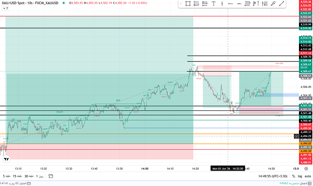This screenshot has height=186, width=313.
Task: Select the Rectangle drawing tool
Action: coord(188,4)
